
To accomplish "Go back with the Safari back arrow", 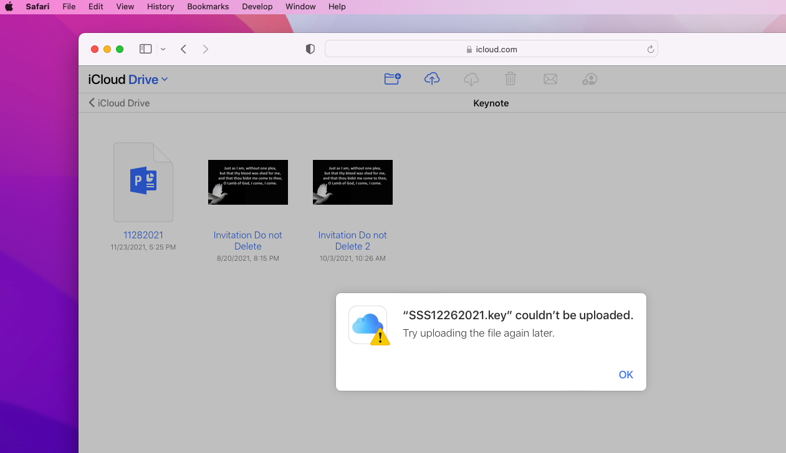I will pos(183,49).
